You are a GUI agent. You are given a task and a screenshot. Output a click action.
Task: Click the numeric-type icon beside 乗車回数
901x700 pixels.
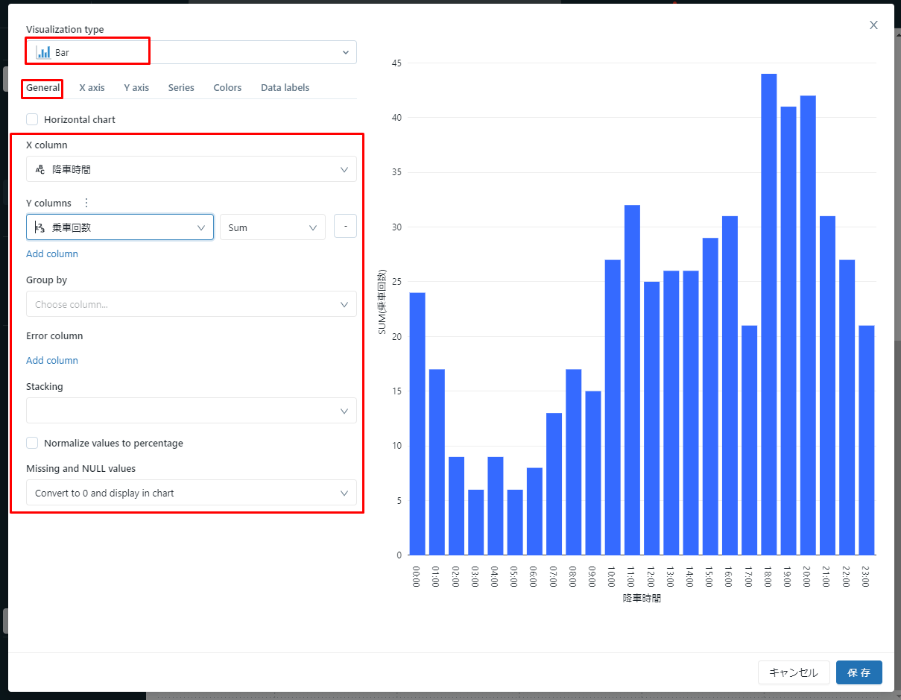[x=40, y=227]
